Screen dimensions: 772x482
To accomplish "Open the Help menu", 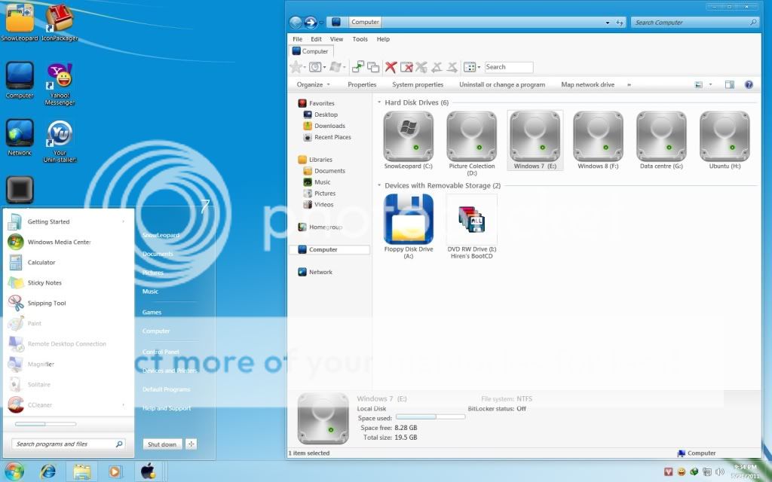I will pos(383,39).
